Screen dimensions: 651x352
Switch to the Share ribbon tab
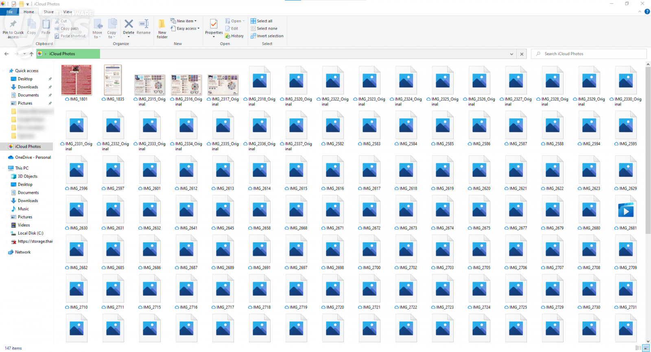tap(48, 12)
